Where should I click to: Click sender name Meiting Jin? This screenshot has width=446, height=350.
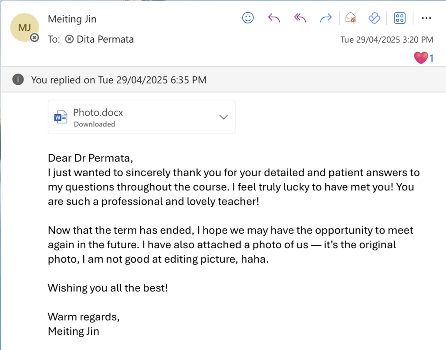coord(72,19)
